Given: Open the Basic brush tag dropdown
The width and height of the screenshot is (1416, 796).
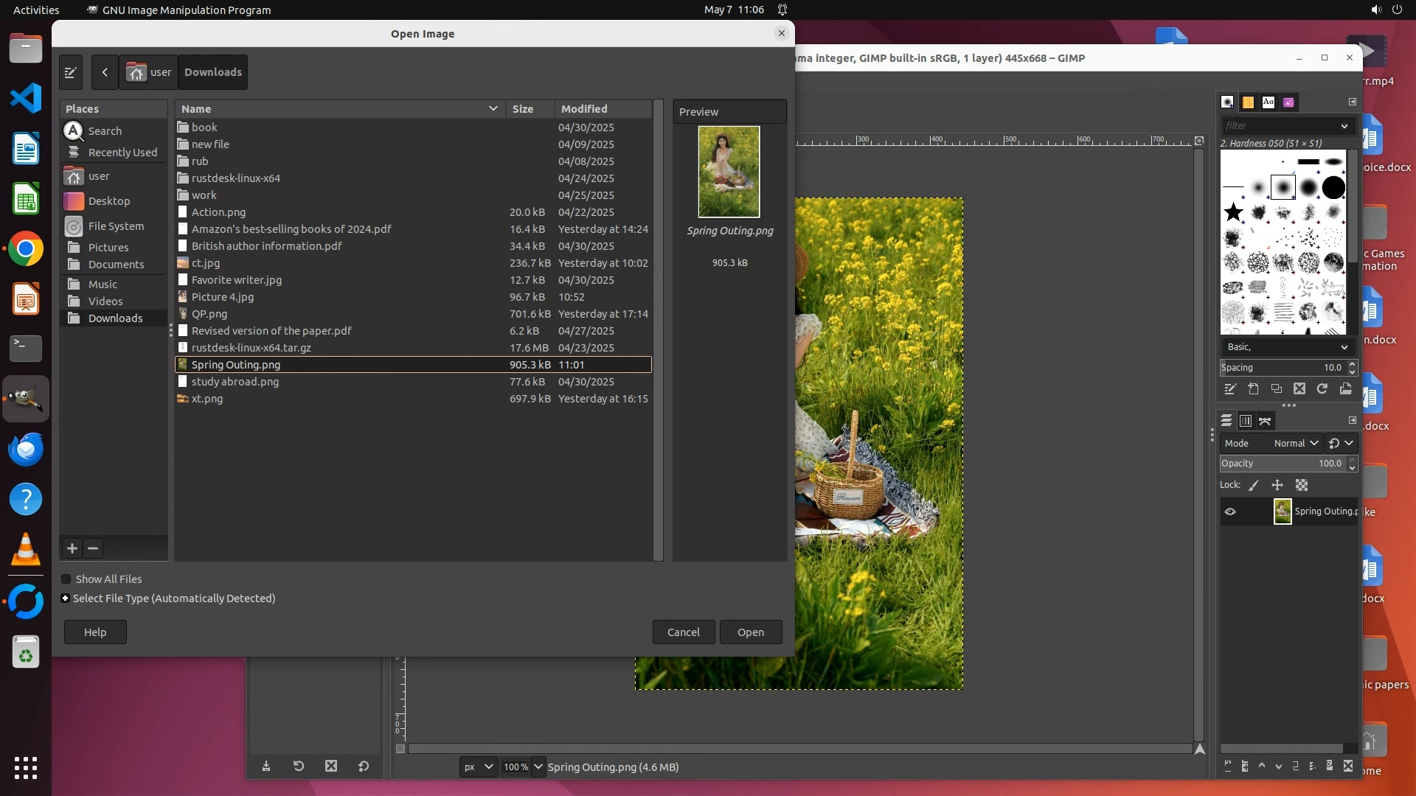Looking at the screenshot, I should click(x=1287, y=347).
